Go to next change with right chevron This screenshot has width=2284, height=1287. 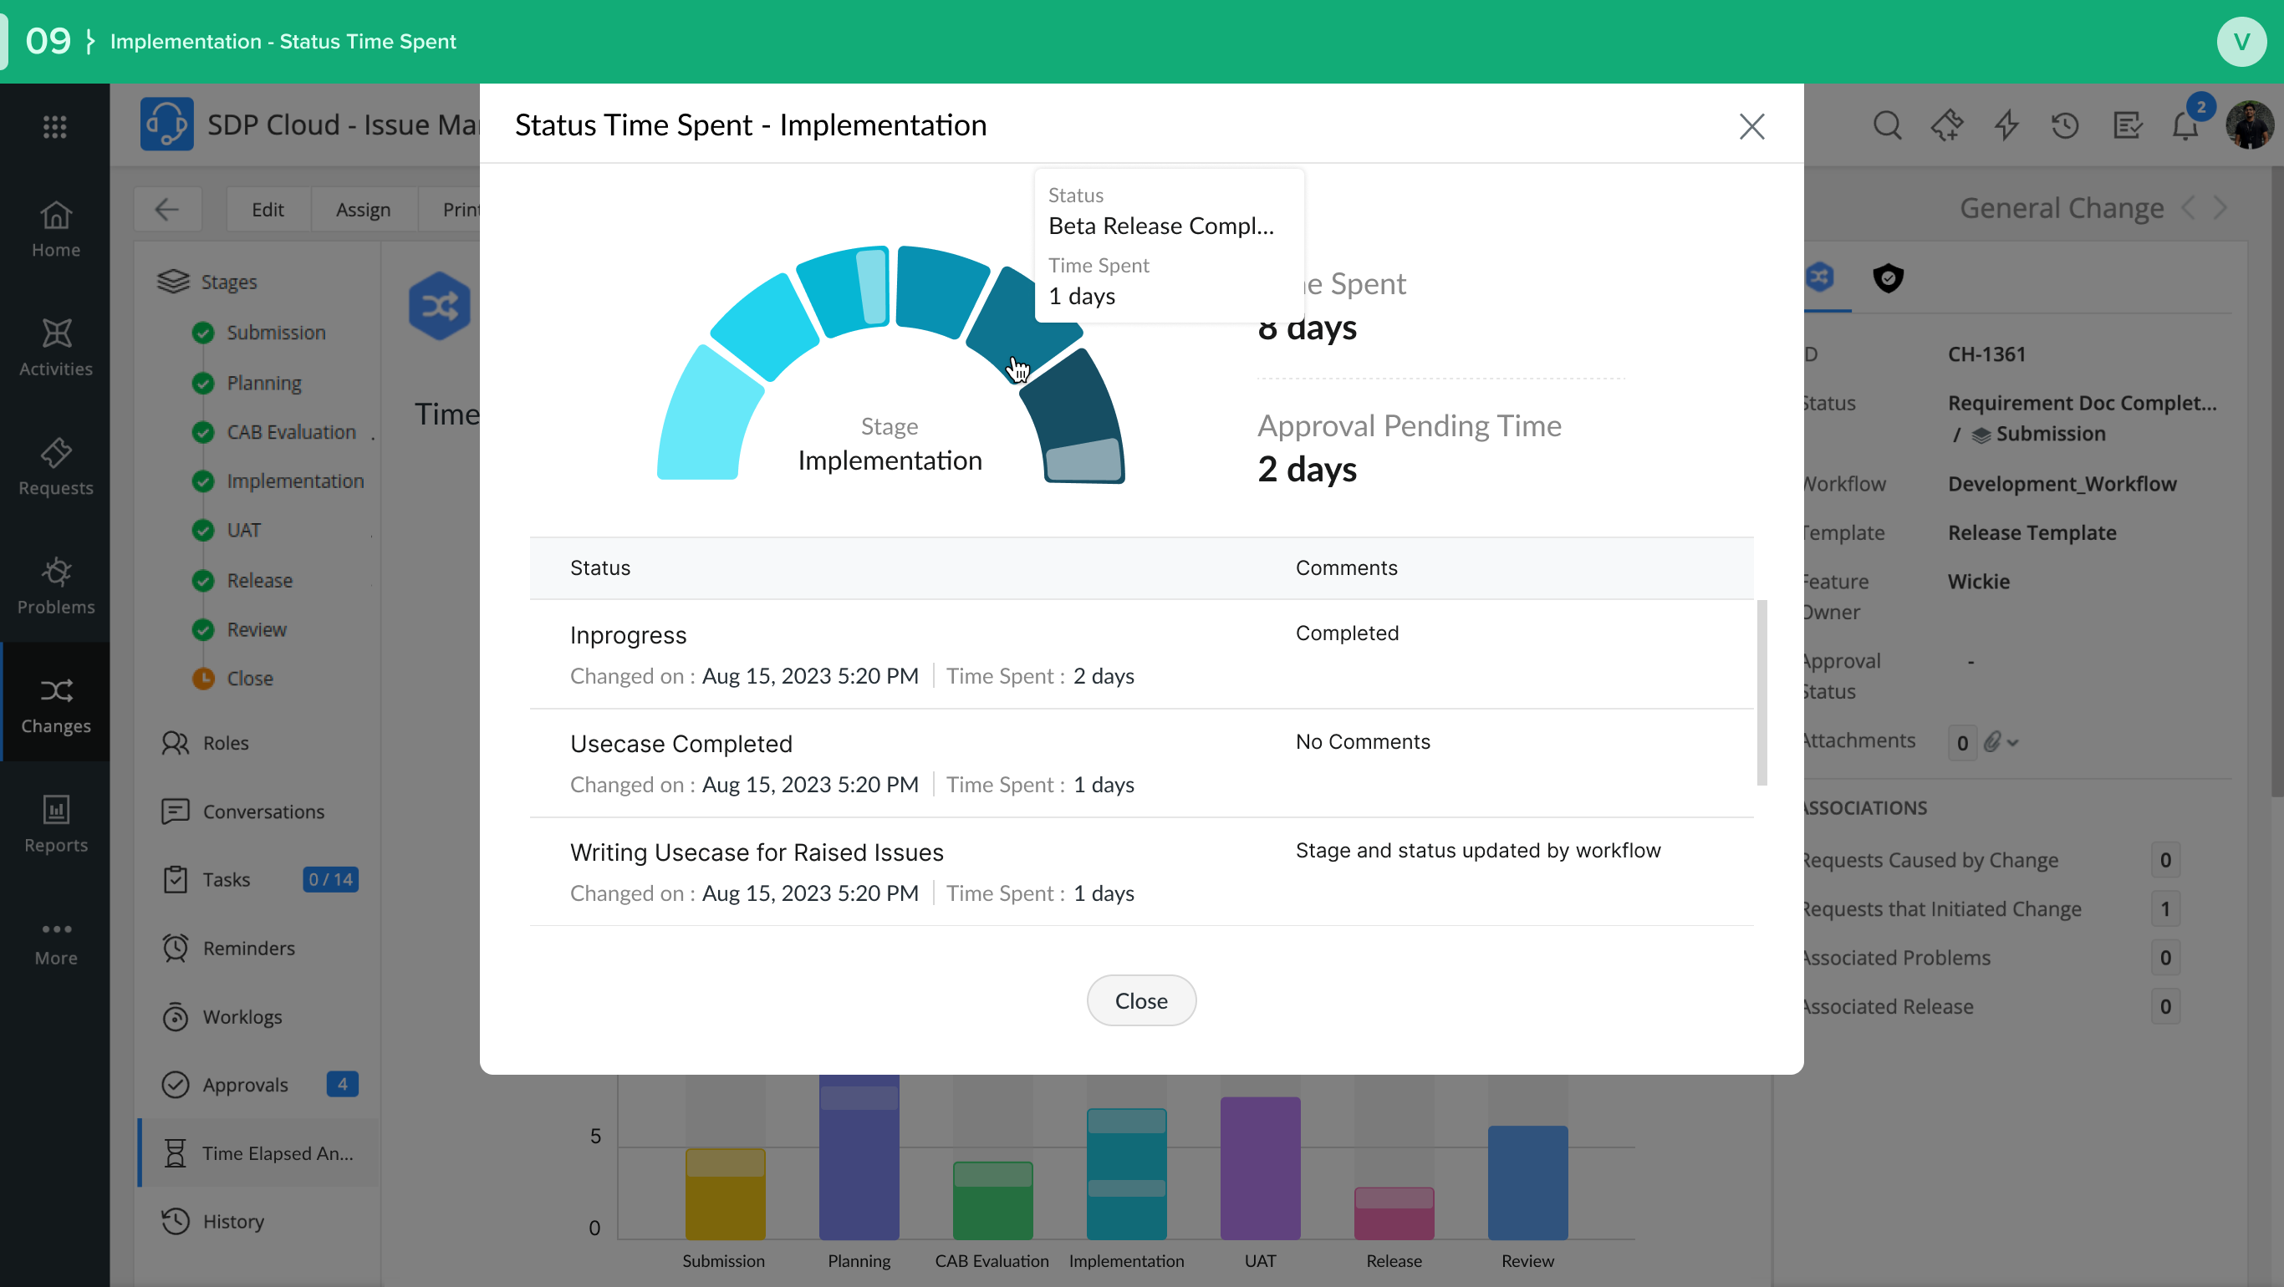click(2220, 207)
